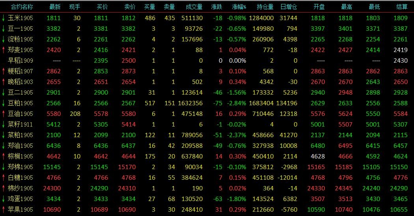Click the -1.80% change for 鸡蛋1905
414x216 pixels.
tap(237, 199)
